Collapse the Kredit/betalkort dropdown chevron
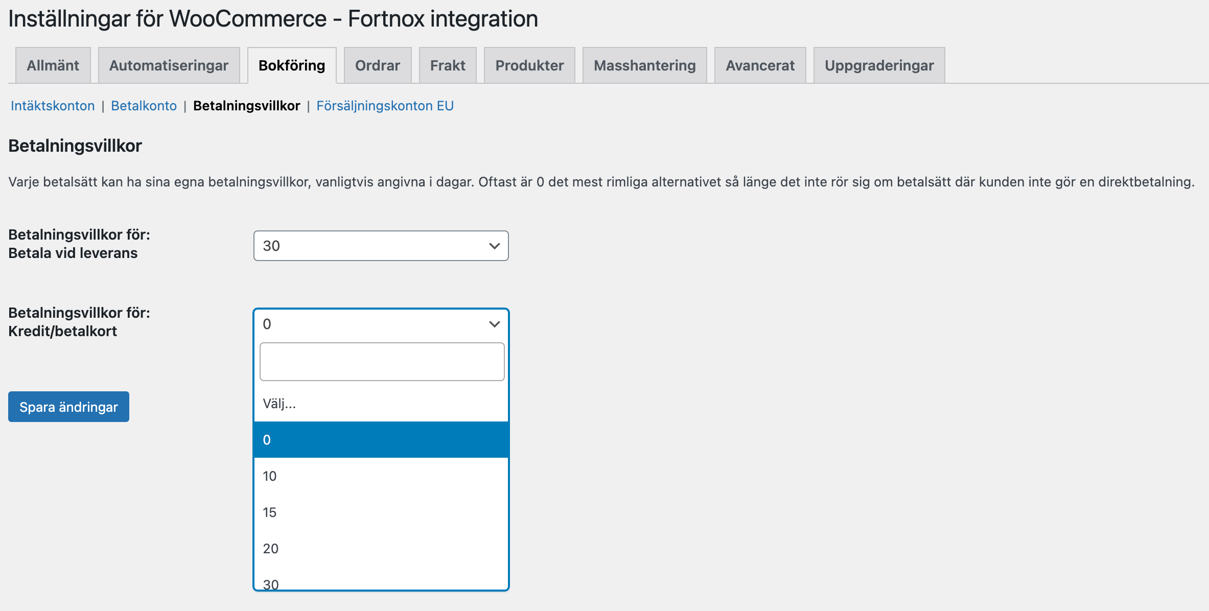The height and width of the screenshot is (611, 1209). [493, 323]
